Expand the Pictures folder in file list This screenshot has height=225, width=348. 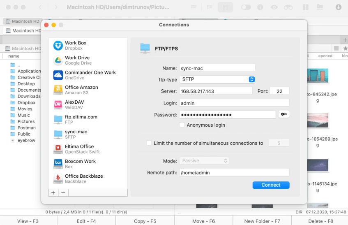click(26, 121)
